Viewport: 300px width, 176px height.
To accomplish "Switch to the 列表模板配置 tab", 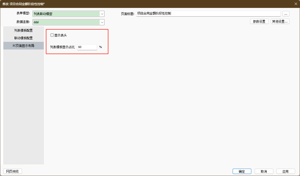I will coord(24,30).
